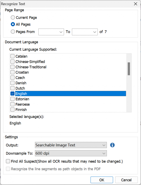Enable the Find All Suspect option
The width and height of the screenshot is (141, 185).
pyautogui.click(x=8, y=161)
